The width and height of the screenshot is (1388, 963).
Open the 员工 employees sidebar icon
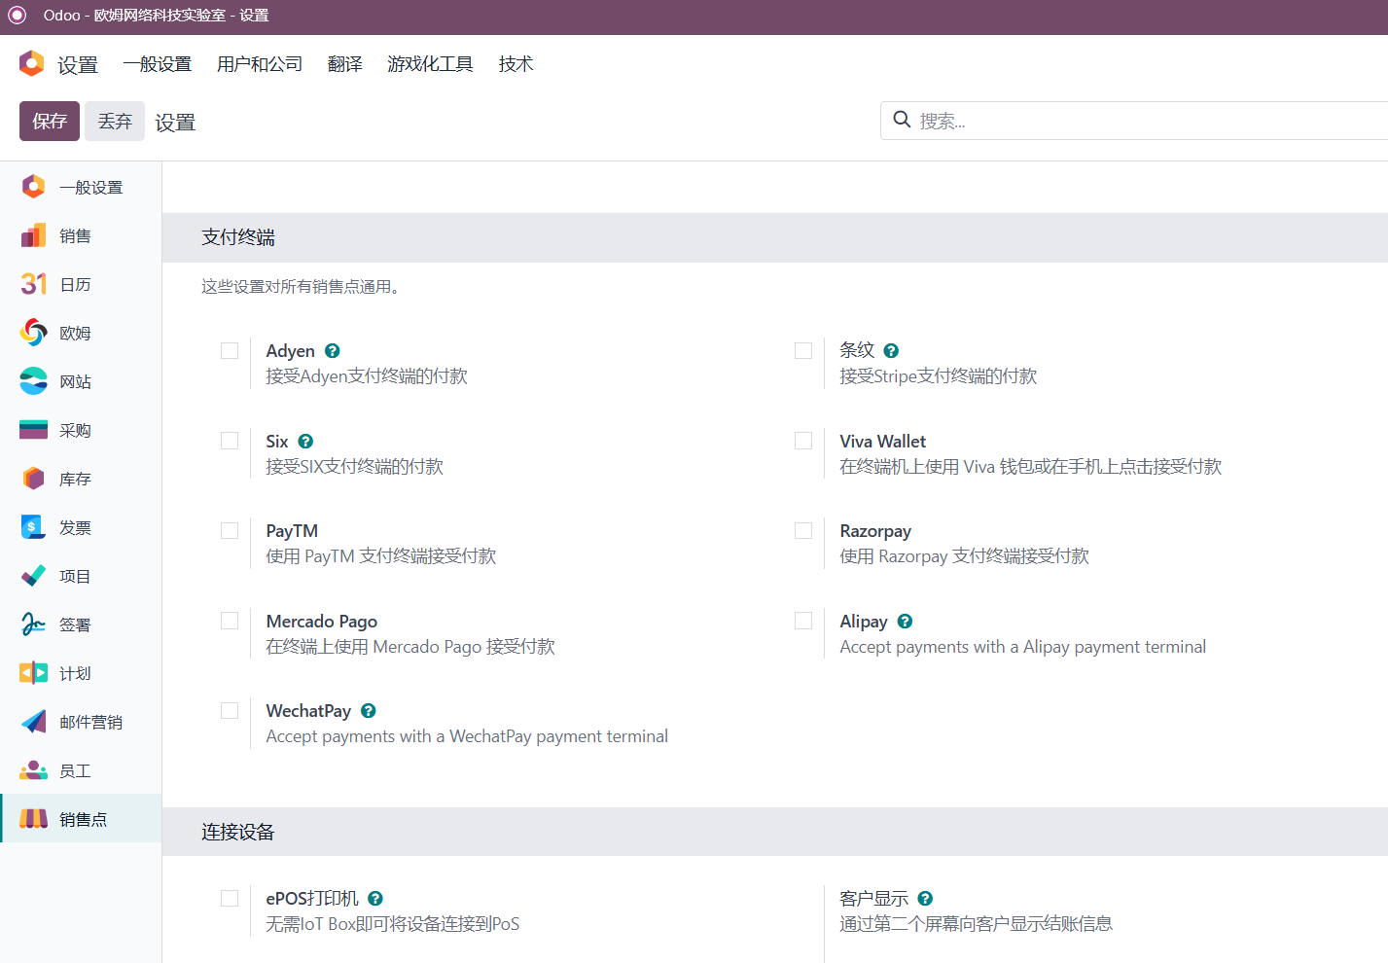33,770
